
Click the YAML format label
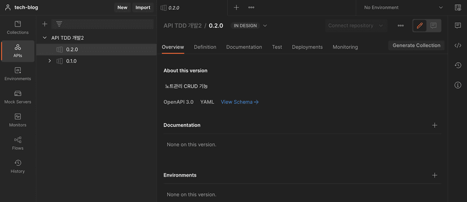207,102
